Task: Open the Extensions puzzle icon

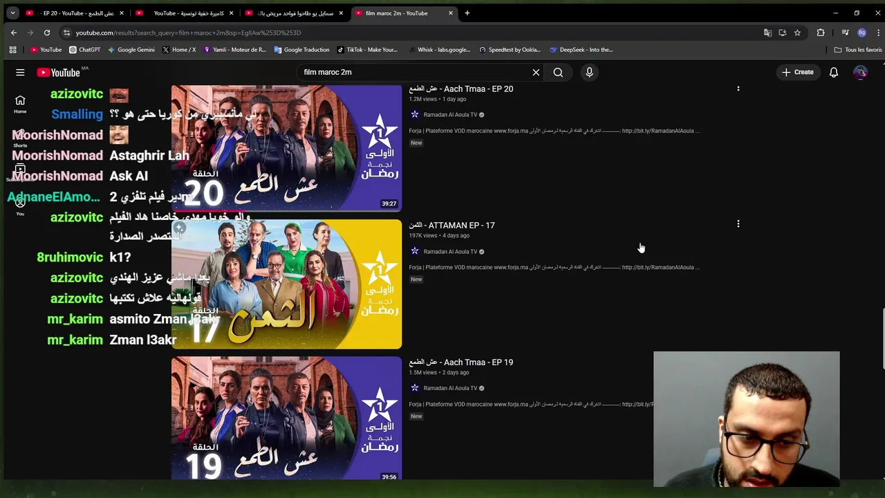Action: pos(821,33)
